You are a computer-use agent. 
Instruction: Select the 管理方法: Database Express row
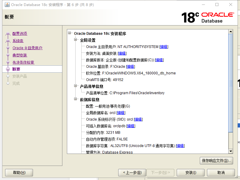(109, 152)
